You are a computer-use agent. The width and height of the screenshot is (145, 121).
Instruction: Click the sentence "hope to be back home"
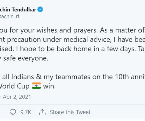coord(56,49)
